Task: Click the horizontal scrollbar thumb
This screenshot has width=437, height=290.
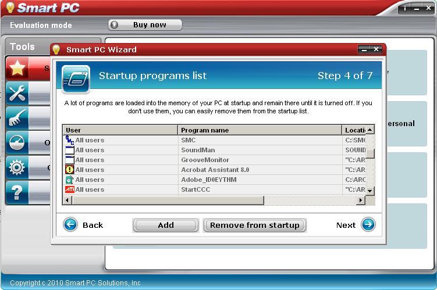Action: coord(168,200)
